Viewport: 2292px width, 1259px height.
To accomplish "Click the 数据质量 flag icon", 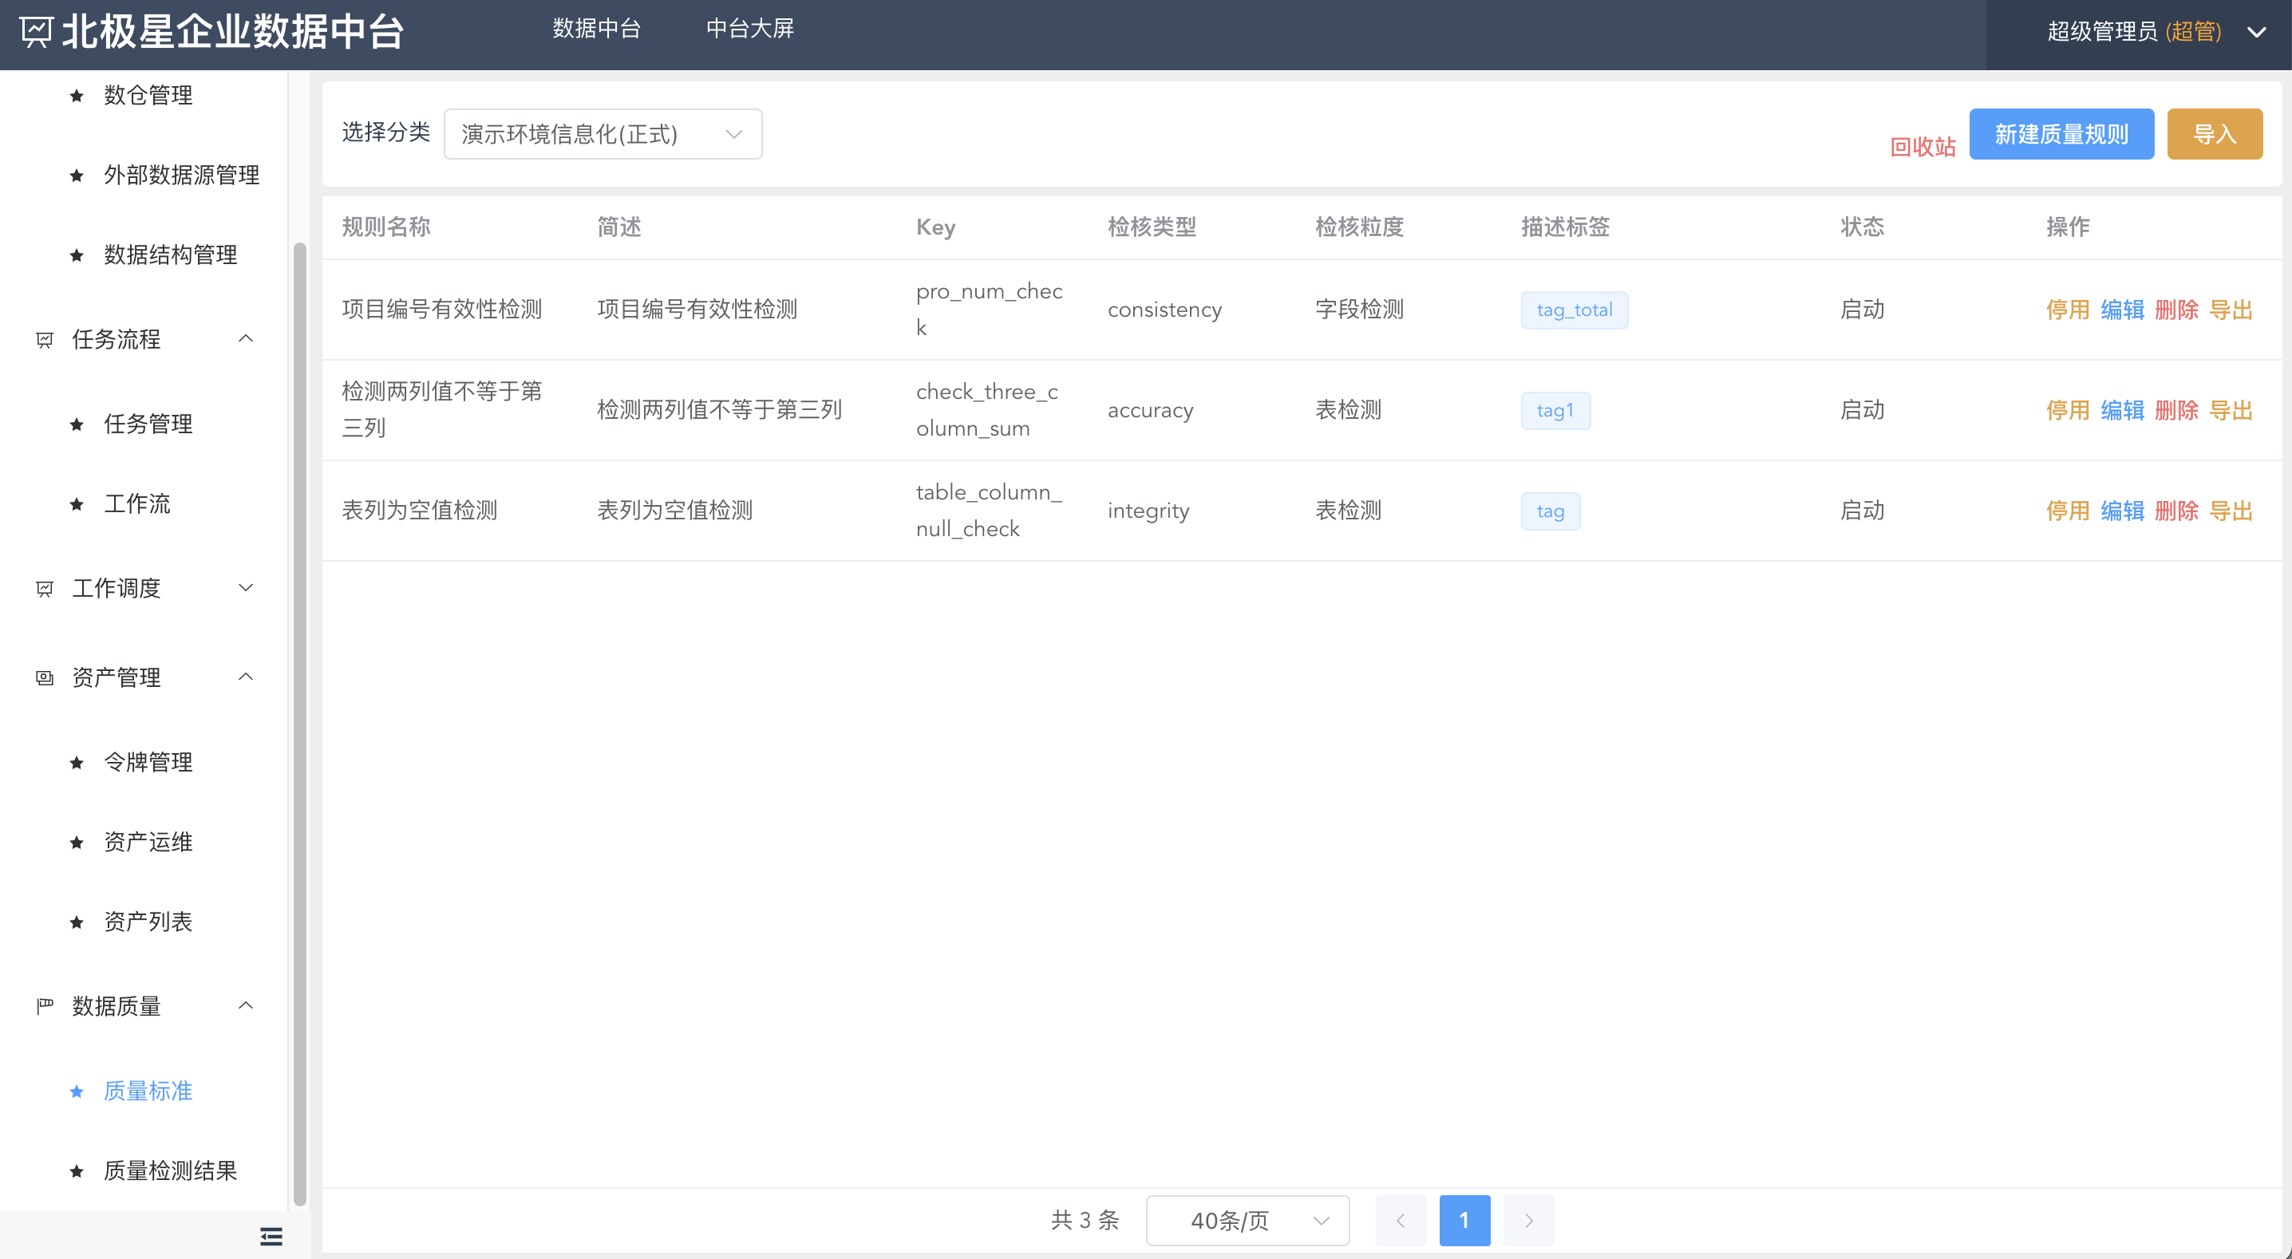I will point(44,1005).
